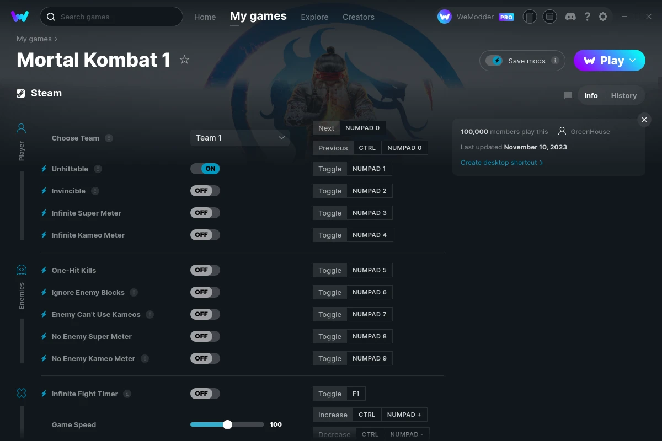Open the settings gear icon
662x441 pixels.
[x=603, y=17]
